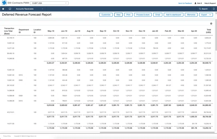Select the 351.78 bold Apr-20 subtotal
This screenshot has width=217, height=139.
(x=194, y=128)
